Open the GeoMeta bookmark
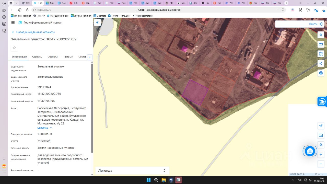The height and width of the screenshot is (184, 327). (100, 16)
